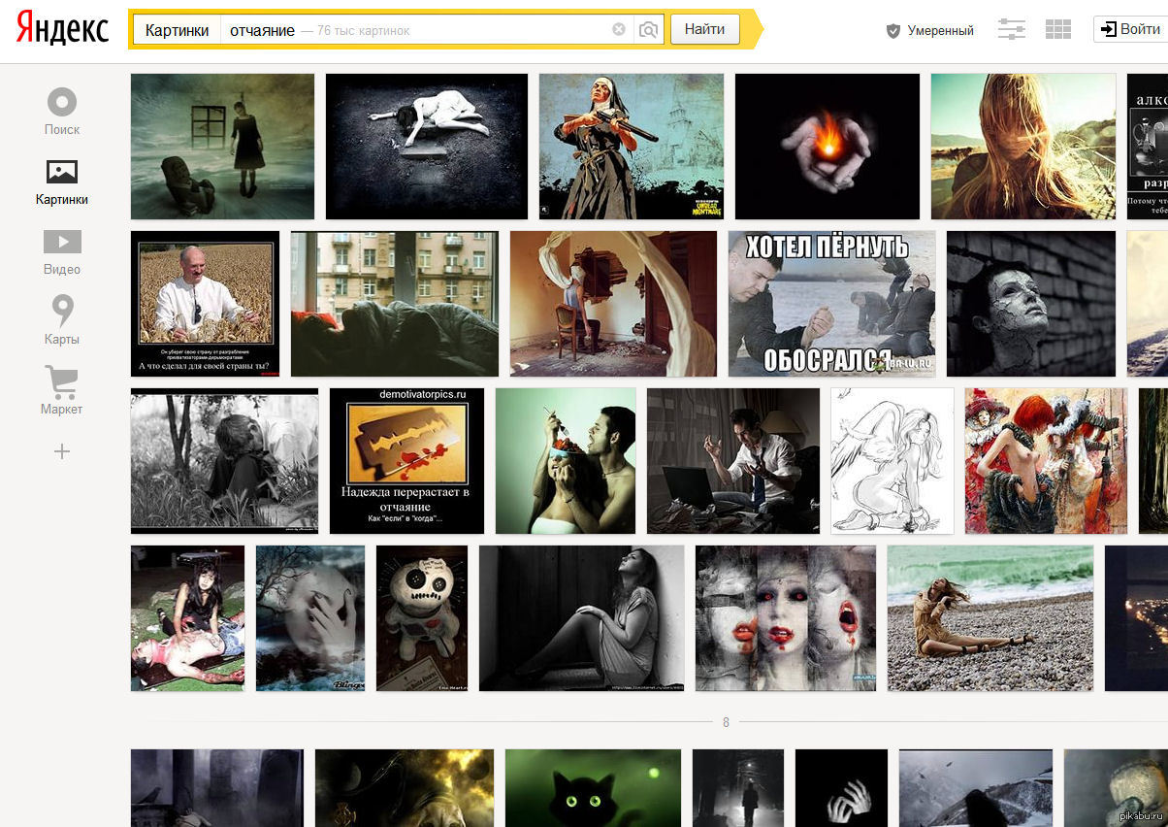Open search by image camera icon
The image size is (1168, 827).
coord(648,30)
